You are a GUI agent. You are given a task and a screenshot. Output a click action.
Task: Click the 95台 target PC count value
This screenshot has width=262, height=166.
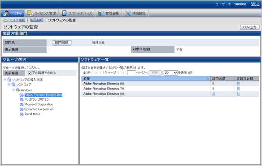(x=179, y=49)
